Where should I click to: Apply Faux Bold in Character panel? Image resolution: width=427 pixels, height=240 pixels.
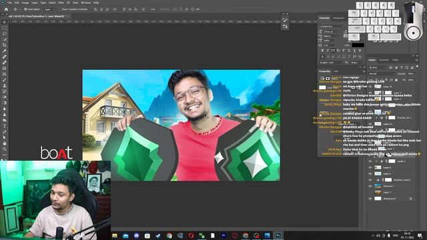(x=322, y=51)
